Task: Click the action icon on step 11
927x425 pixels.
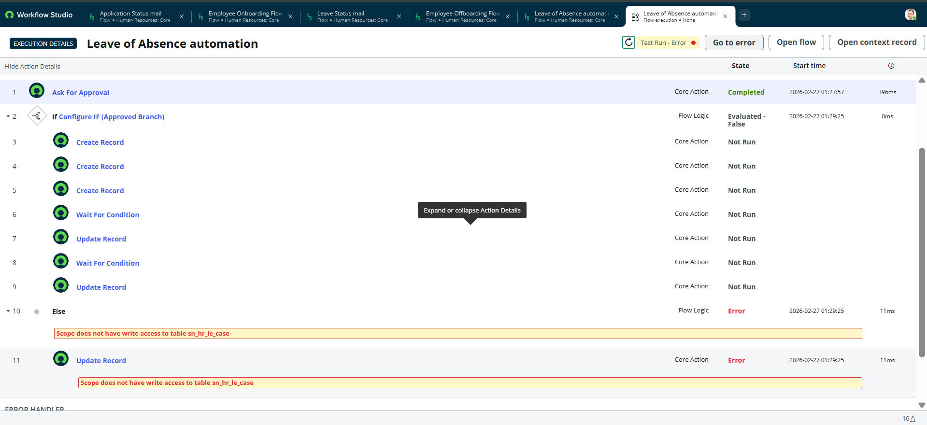Action: pos(61,358)
